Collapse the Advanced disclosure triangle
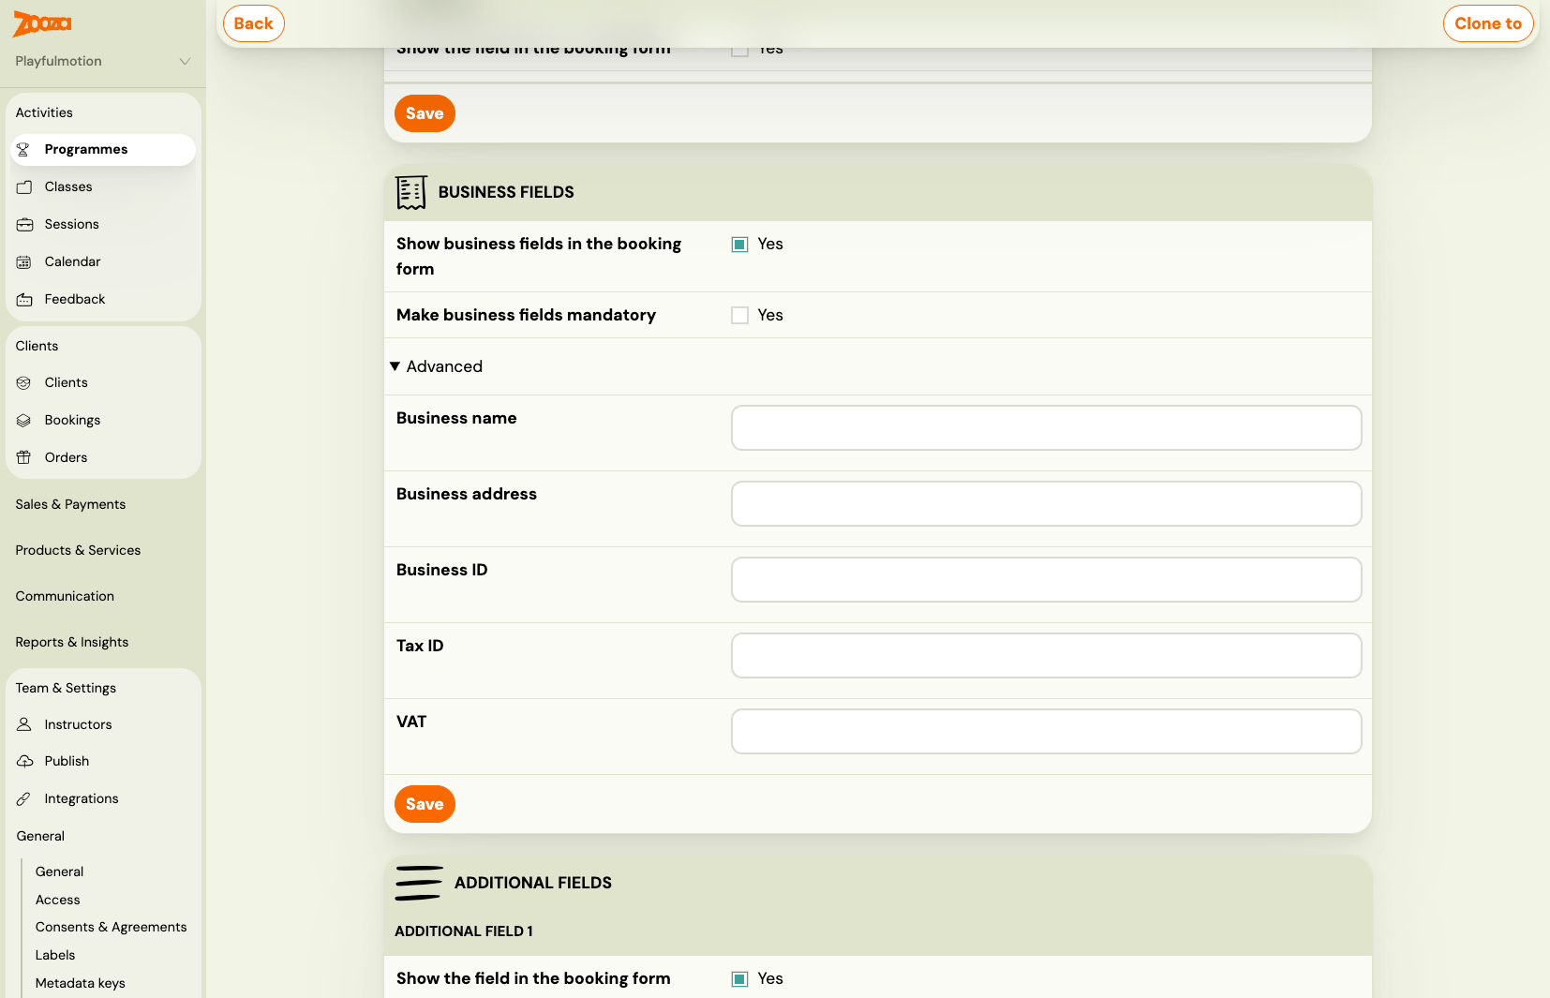 [x=395, y=366]
